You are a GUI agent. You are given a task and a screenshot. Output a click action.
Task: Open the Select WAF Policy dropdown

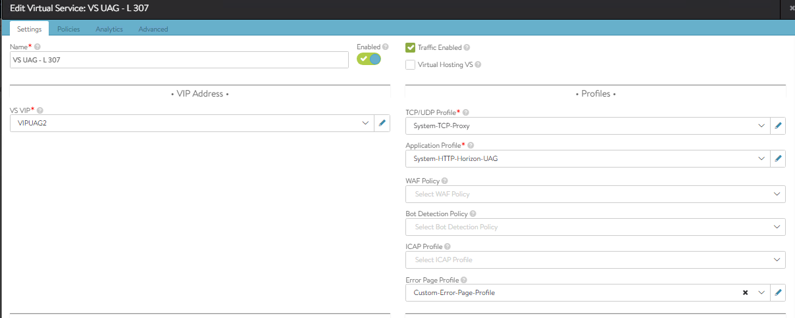[x=596, y=194]
